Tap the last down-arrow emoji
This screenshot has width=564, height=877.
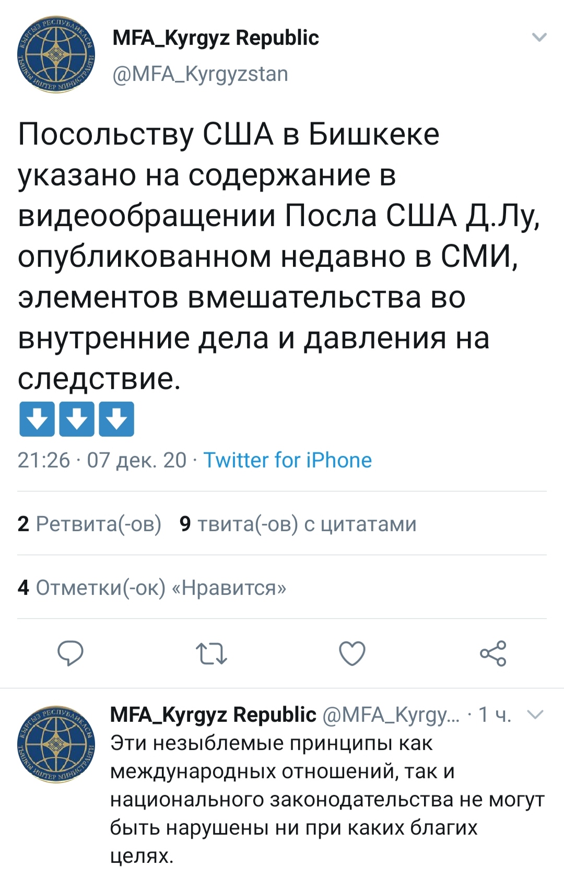116,419
